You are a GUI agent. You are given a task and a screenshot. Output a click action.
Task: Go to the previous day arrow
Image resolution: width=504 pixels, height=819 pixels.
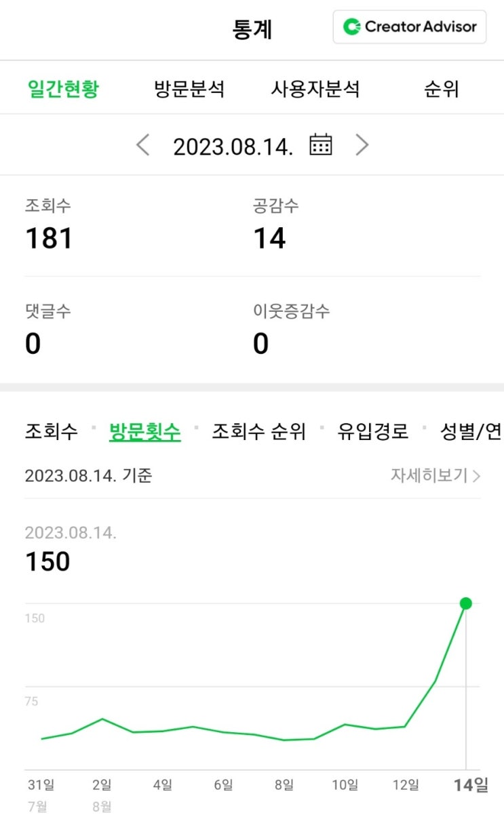click(x=142, y=145)
